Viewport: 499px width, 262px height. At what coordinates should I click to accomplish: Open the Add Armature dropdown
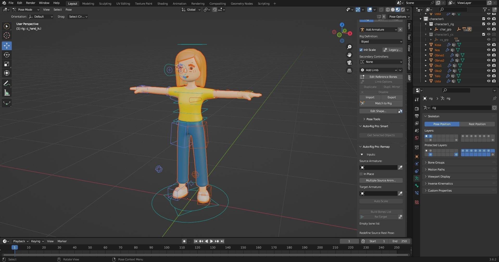tap(379, 30)
